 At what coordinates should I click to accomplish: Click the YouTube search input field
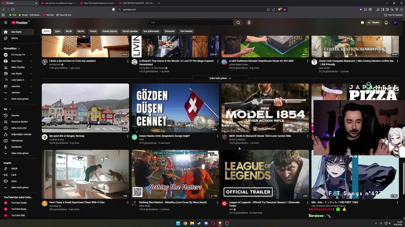(191, 22)
